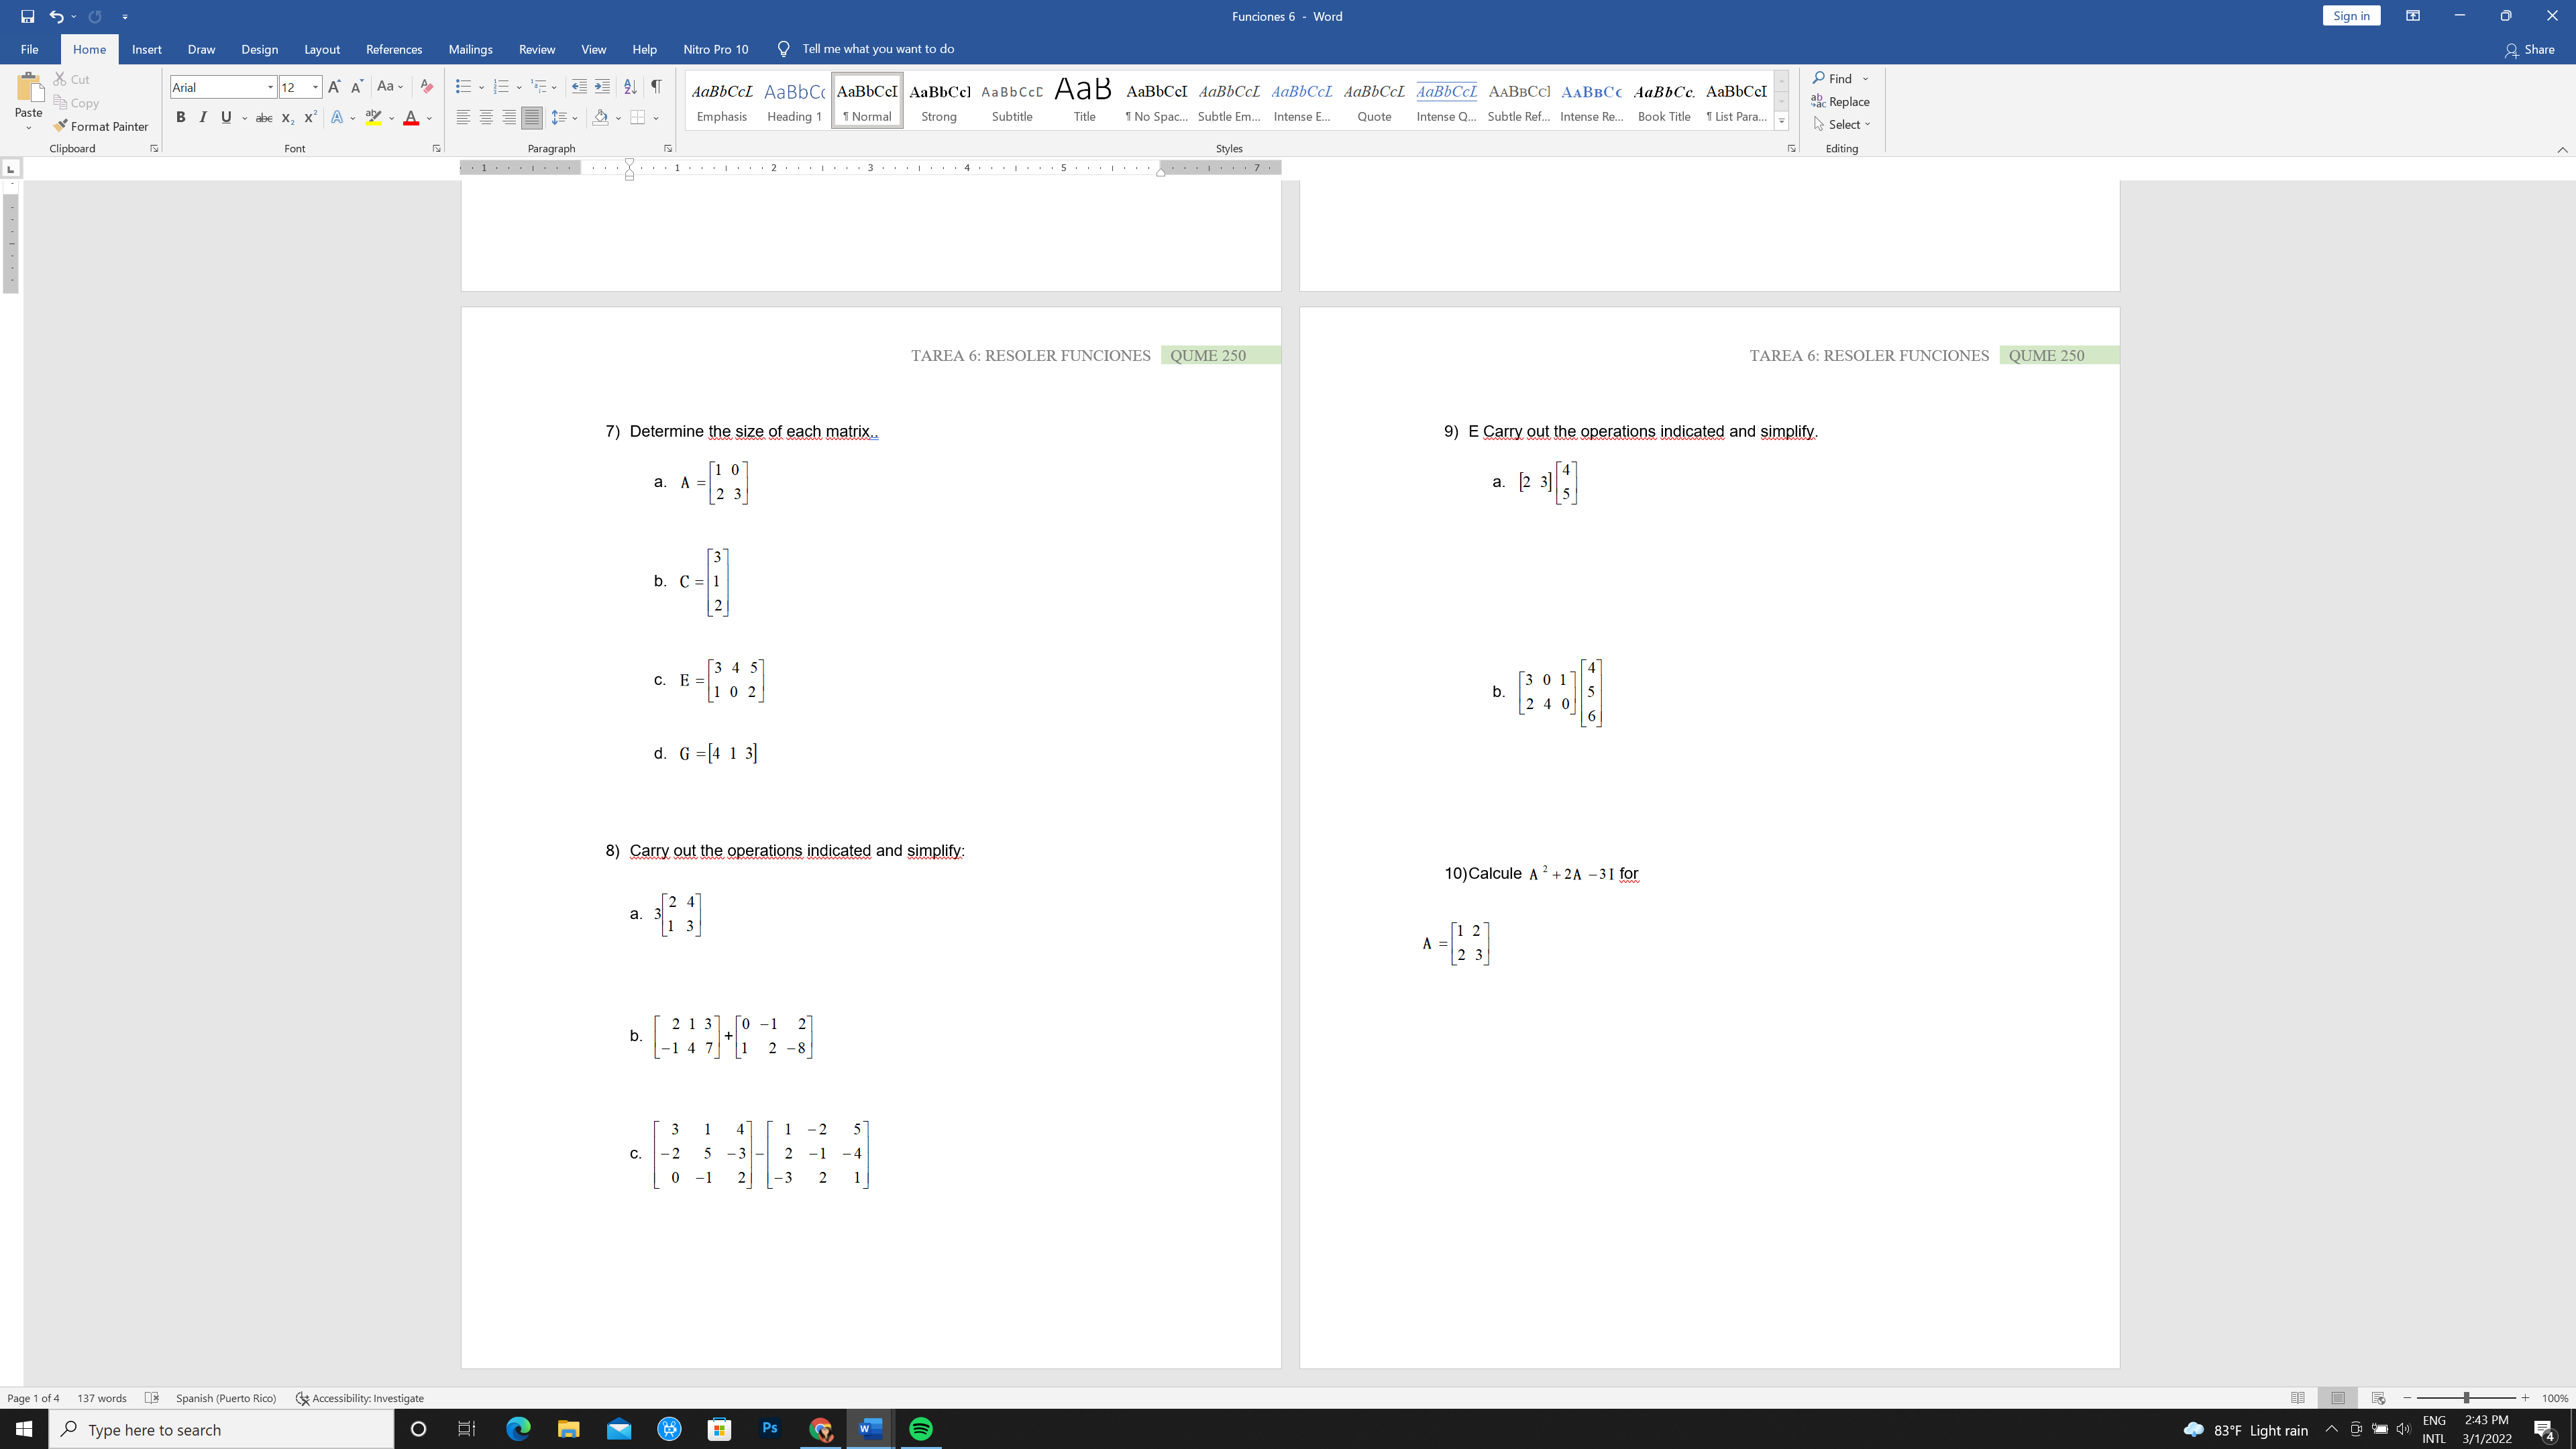The image size is (2576, 1449).
Task: Click the Format Painter brush icon
Action: click(61, 126)
